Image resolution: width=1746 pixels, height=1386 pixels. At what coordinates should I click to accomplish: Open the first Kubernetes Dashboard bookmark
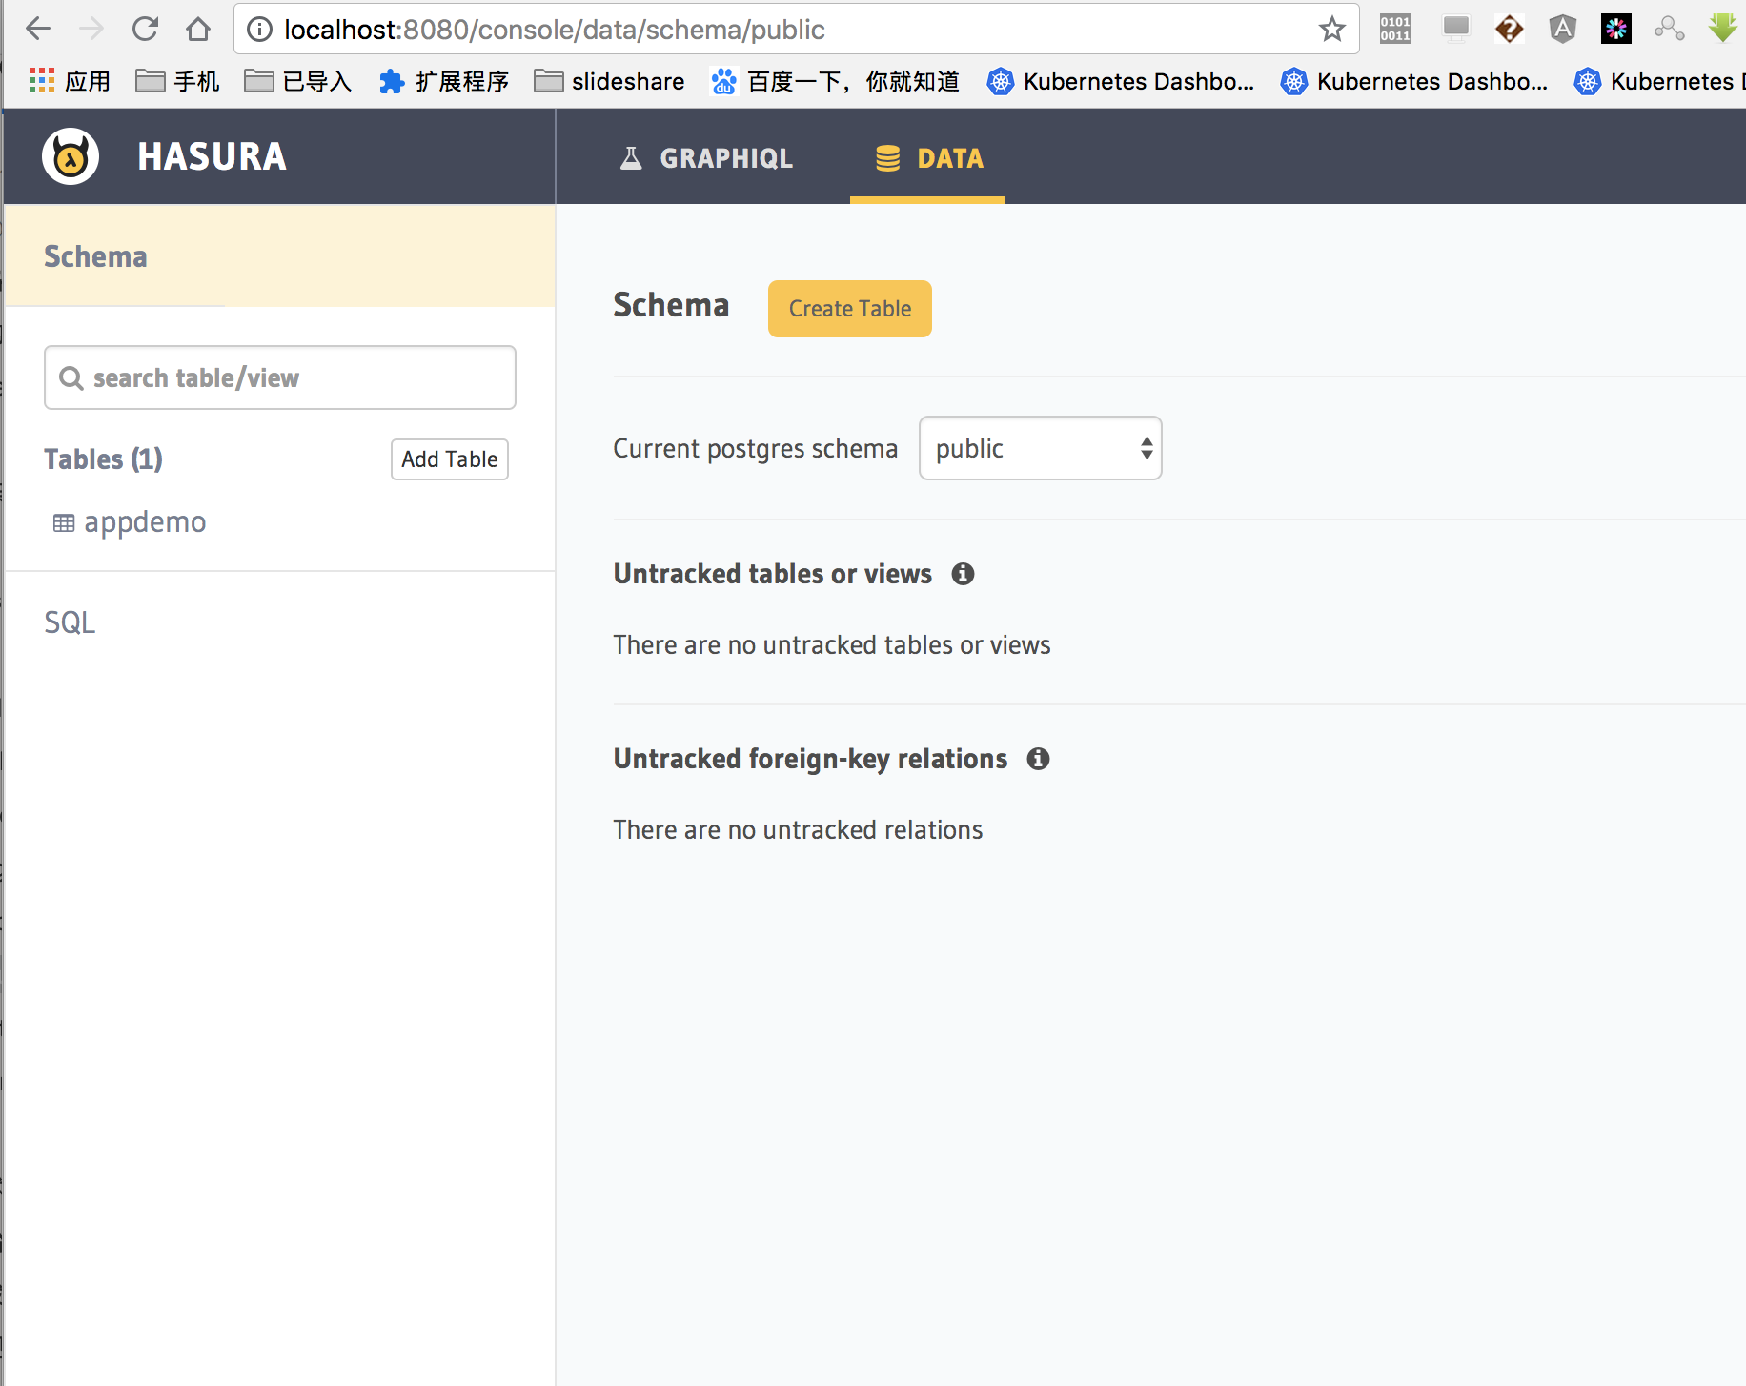point(1121,81)
